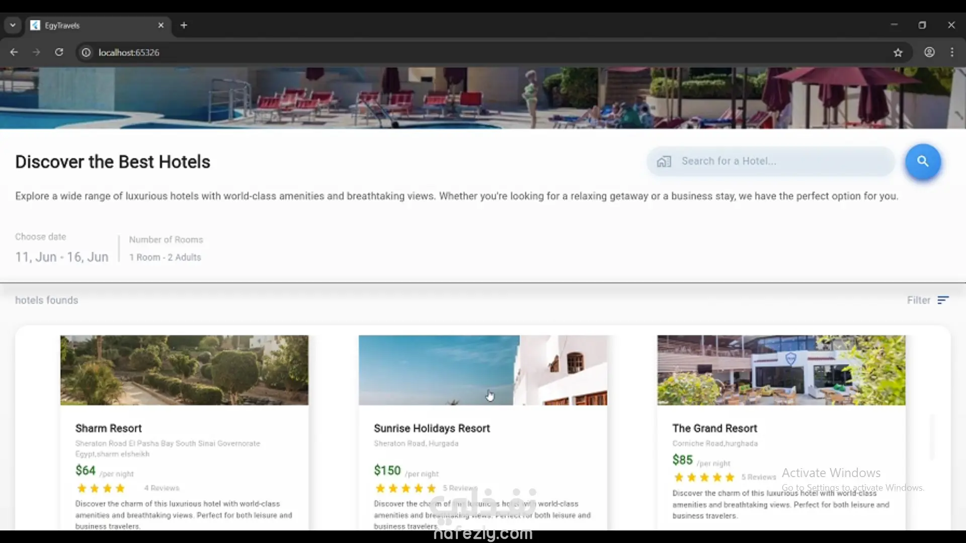The image size is (966, 543).
Task: Open the Filter sort icon
Action: [943, 300]
